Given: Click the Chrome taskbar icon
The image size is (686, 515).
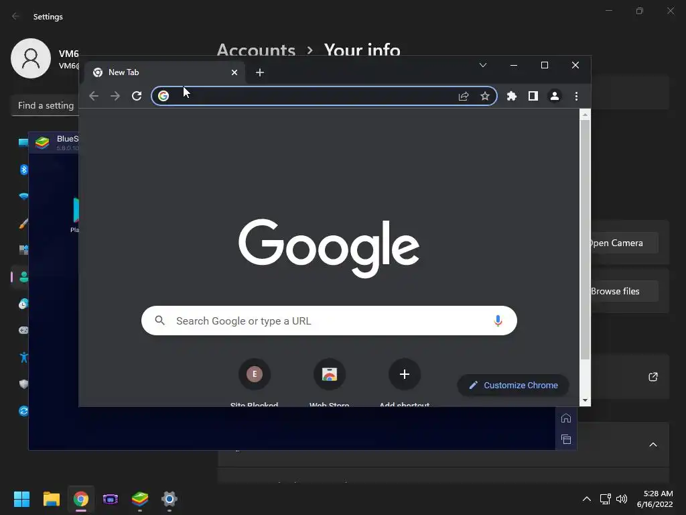Looking at the screenshot, I should coord(81,499).
